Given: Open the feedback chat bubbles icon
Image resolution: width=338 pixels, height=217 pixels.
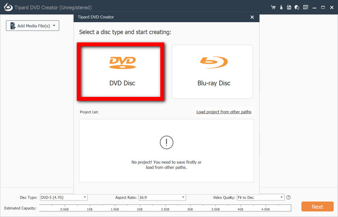Looking at the screenshot, I should coord(297,7).
